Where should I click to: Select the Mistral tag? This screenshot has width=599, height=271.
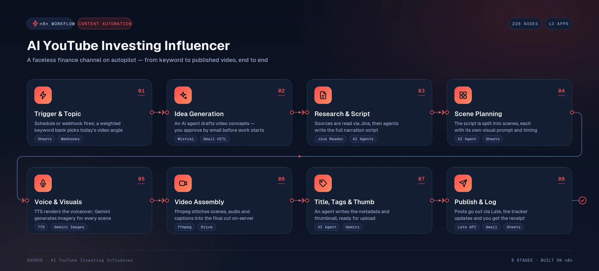point(186,139)
